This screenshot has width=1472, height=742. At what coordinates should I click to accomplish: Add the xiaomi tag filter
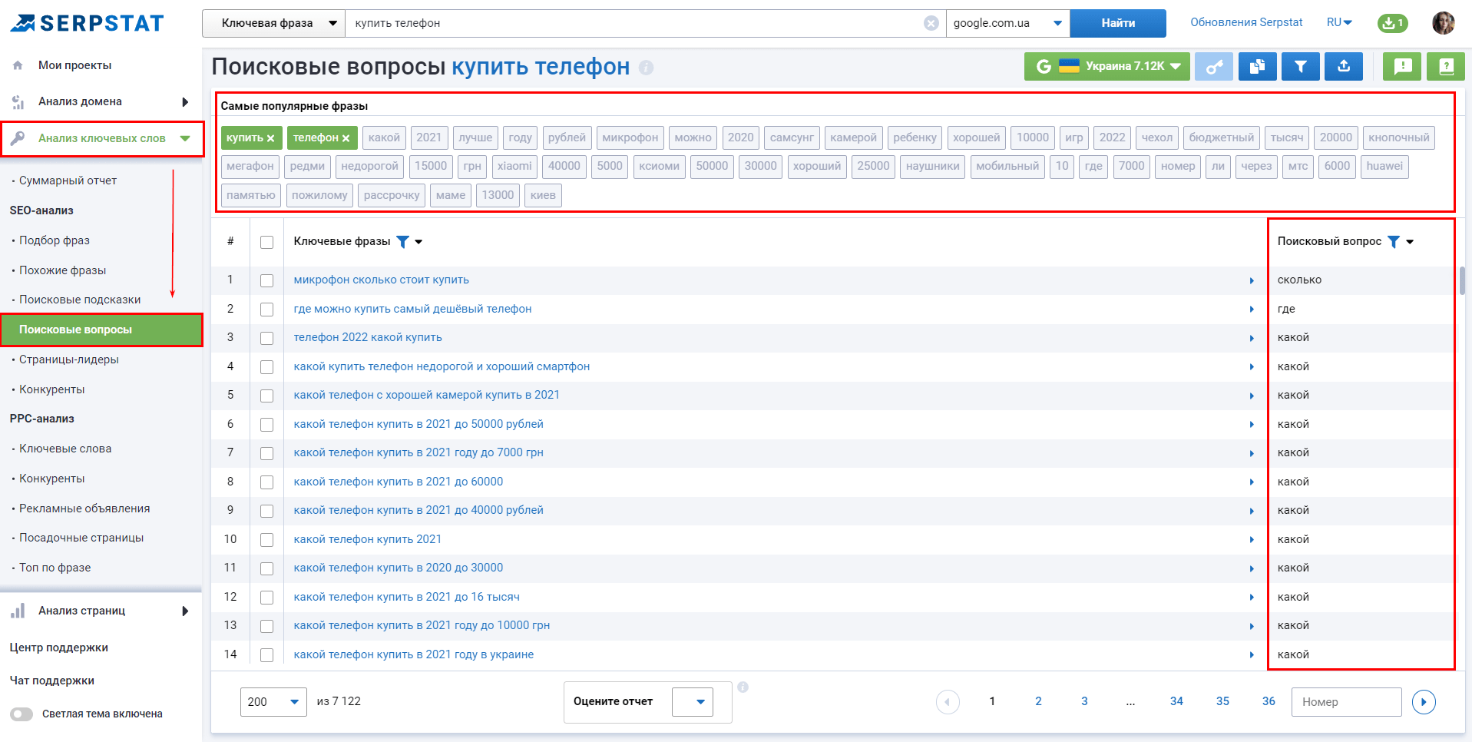514,166
